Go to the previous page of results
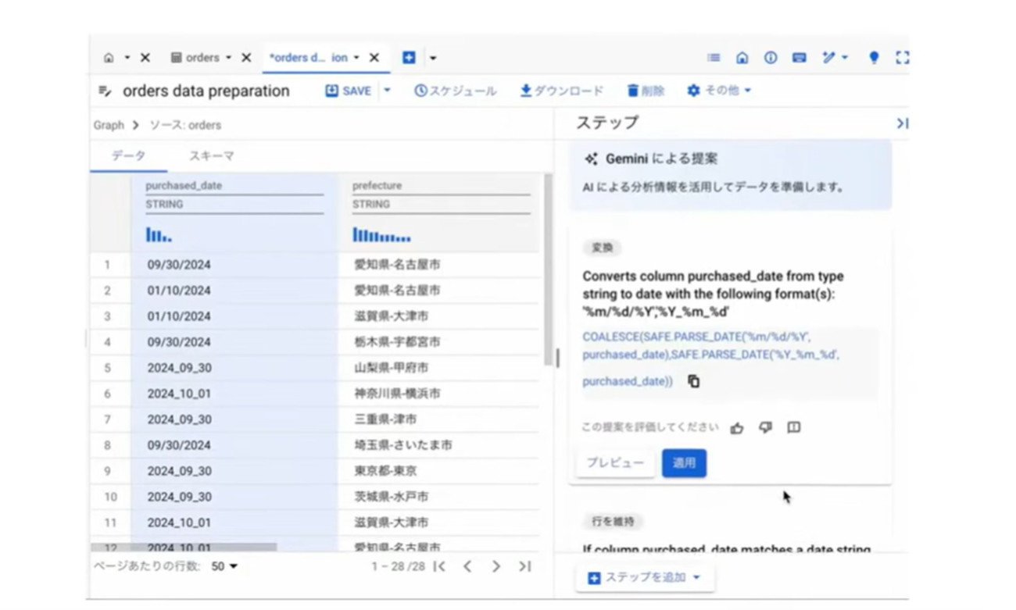The image size is (1016, 610). click(467, 566)
